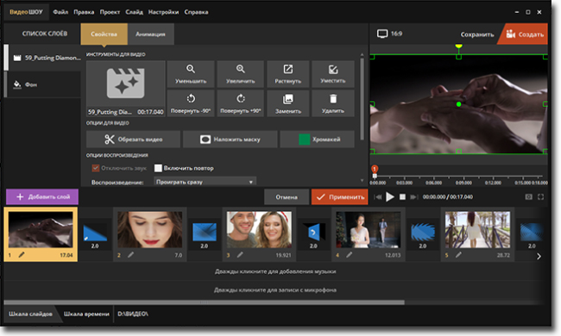Click the Удалить trash tool
Viewport: 561px width, 336px height.
tap(333, 103)
